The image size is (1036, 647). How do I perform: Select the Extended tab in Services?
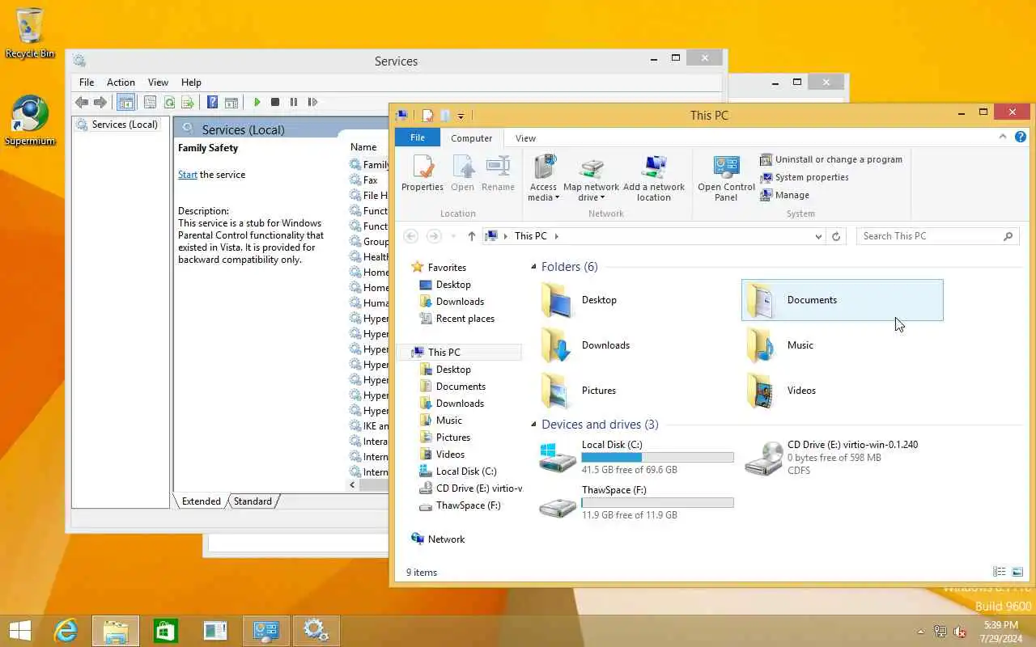coord(202,501)
